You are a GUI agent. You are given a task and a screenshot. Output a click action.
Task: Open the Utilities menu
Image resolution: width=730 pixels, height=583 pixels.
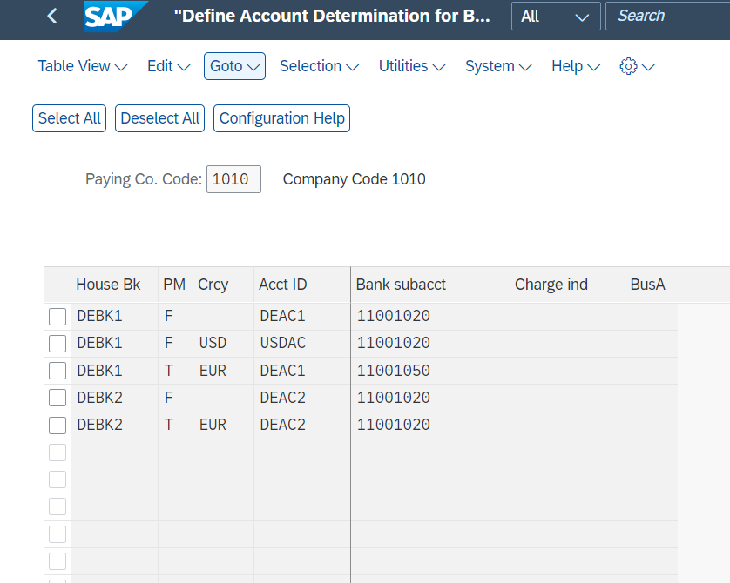[412, 66]
